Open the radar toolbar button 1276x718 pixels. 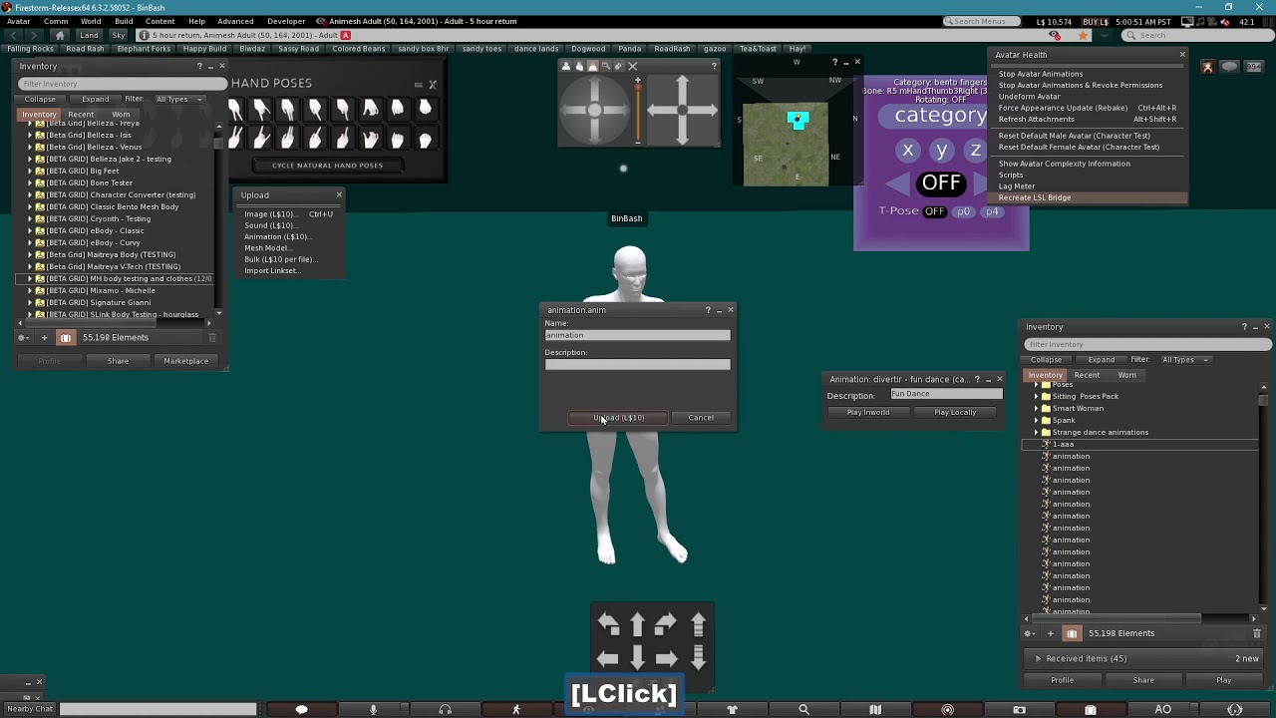947,709
